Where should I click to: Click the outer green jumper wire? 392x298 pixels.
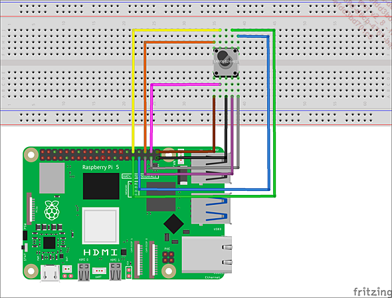[x=274, y=112]
